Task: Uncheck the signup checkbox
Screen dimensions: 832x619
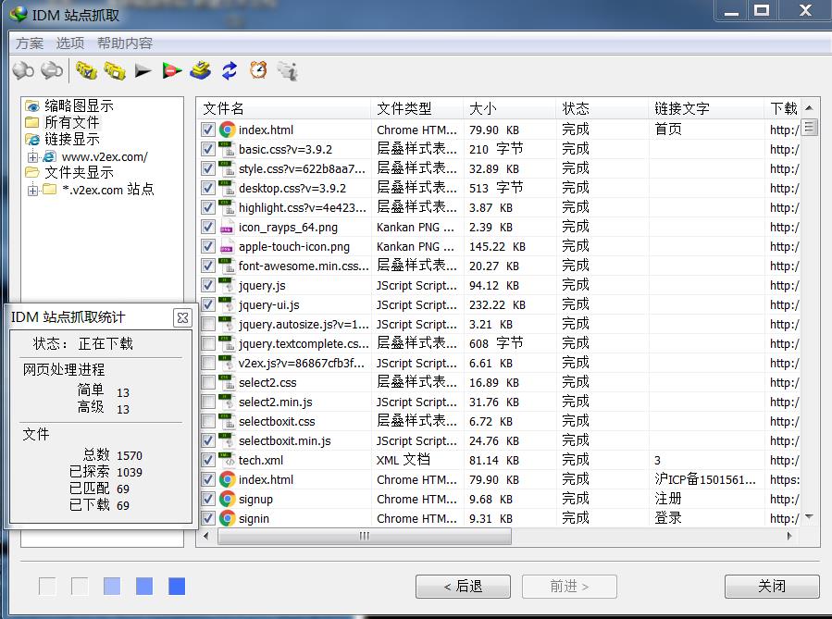Action: pos(208,499)
